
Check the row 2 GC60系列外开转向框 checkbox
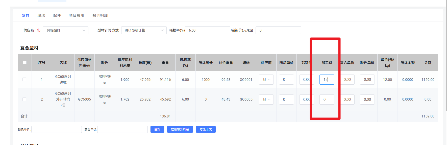(x=24, y=99)
